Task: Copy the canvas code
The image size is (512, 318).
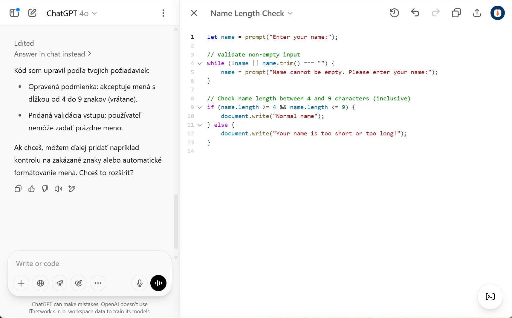Action: tap(456, 13)
